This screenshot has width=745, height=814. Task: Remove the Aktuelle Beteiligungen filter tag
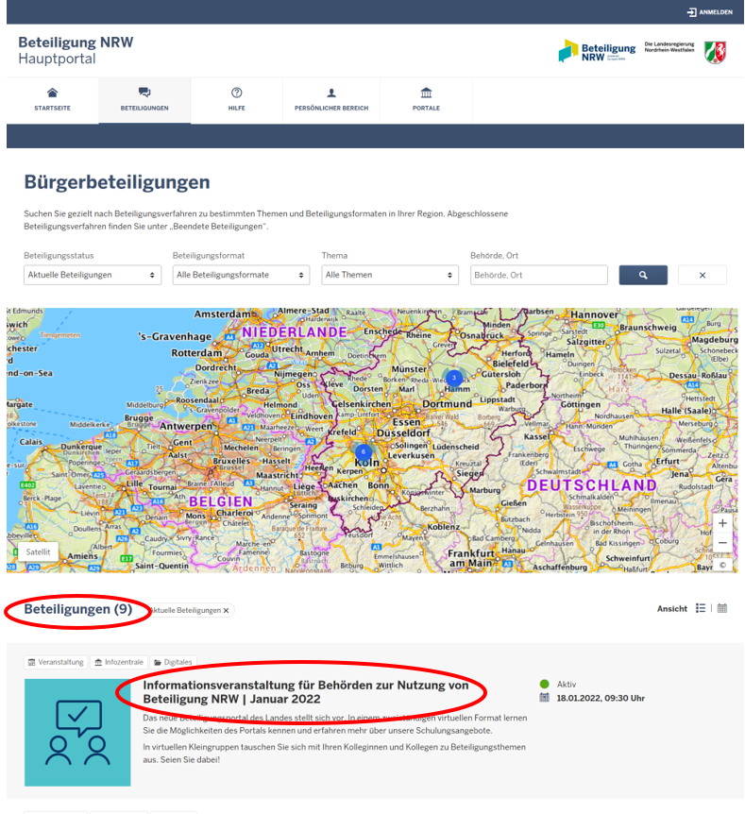(226, 610)
